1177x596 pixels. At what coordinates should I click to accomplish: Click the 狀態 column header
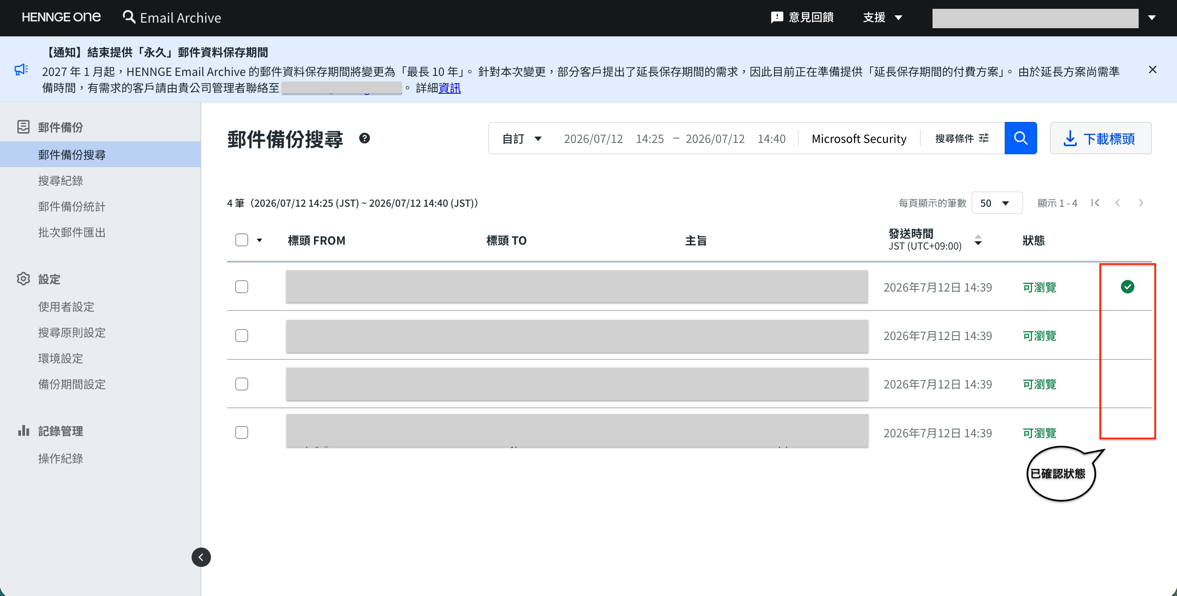[1033, 240]
